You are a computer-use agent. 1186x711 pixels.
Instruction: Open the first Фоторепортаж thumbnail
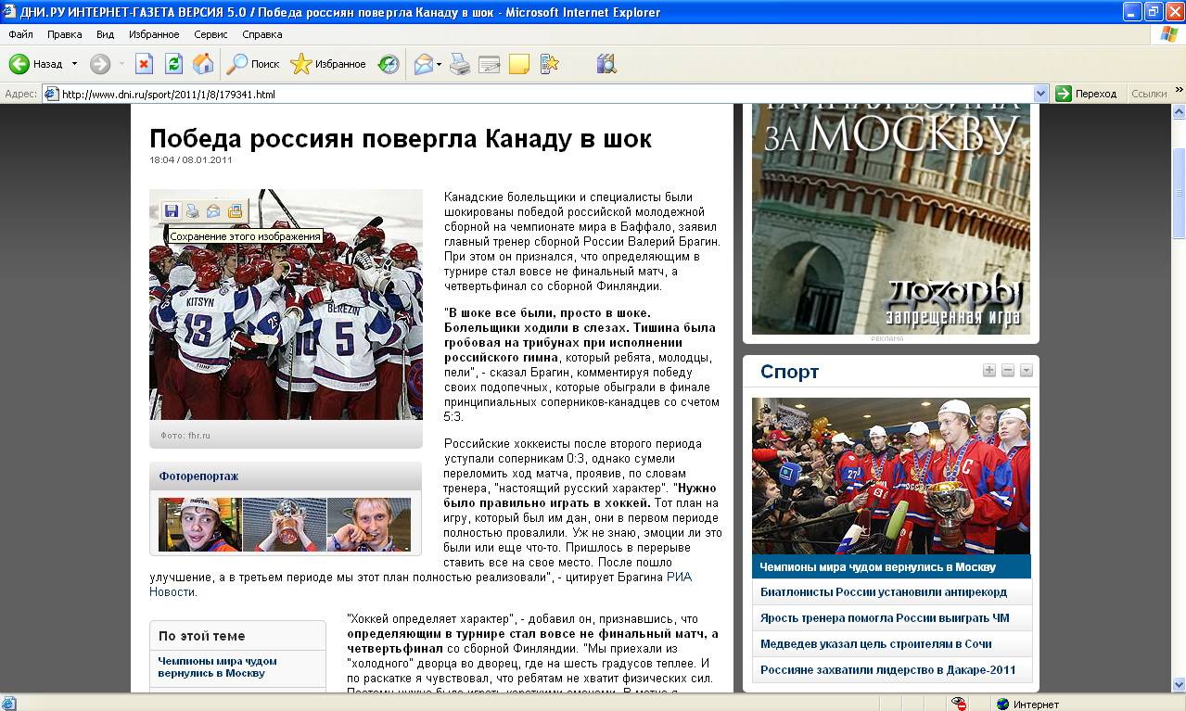tap(199, 525)
